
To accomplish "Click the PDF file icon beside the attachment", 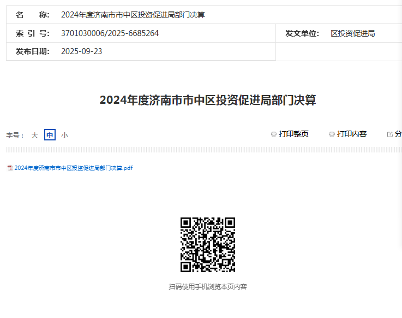I will 10,168.
